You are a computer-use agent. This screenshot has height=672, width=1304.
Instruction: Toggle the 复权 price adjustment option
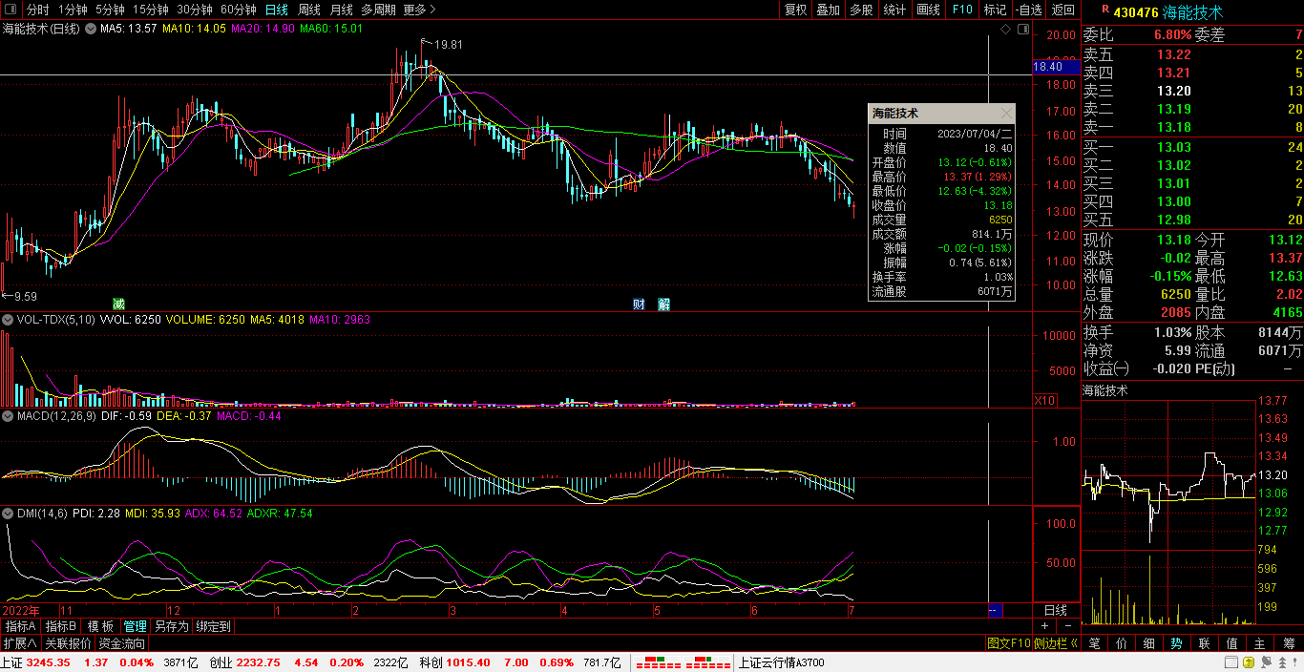click(795, 10)
